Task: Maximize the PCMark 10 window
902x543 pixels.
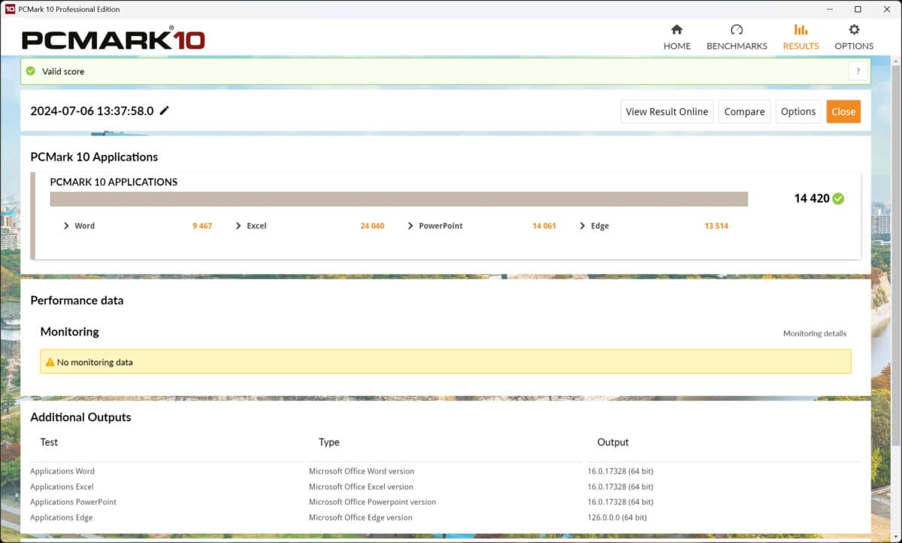Action: pos(858,9)
